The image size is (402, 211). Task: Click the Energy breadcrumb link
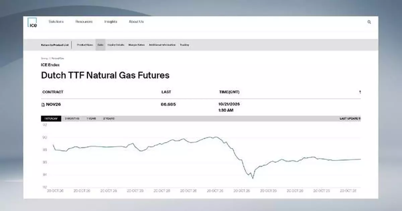click(44, 58)
